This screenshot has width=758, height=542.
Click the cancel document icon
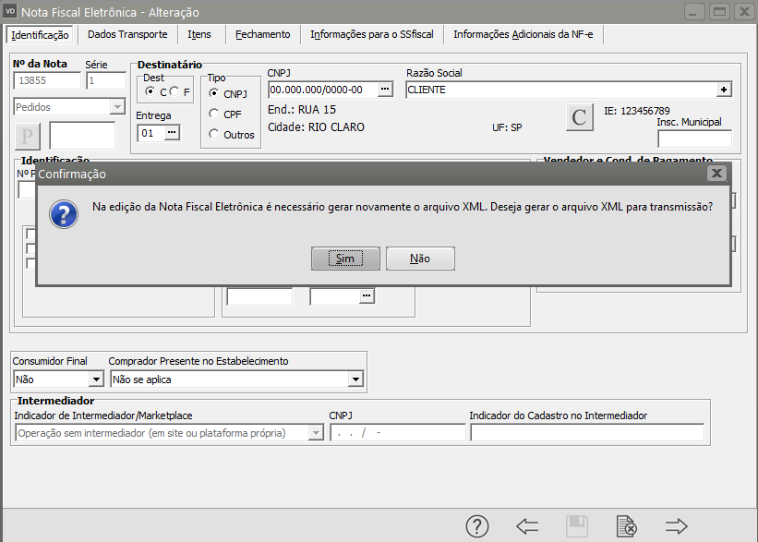pos(626,526)
